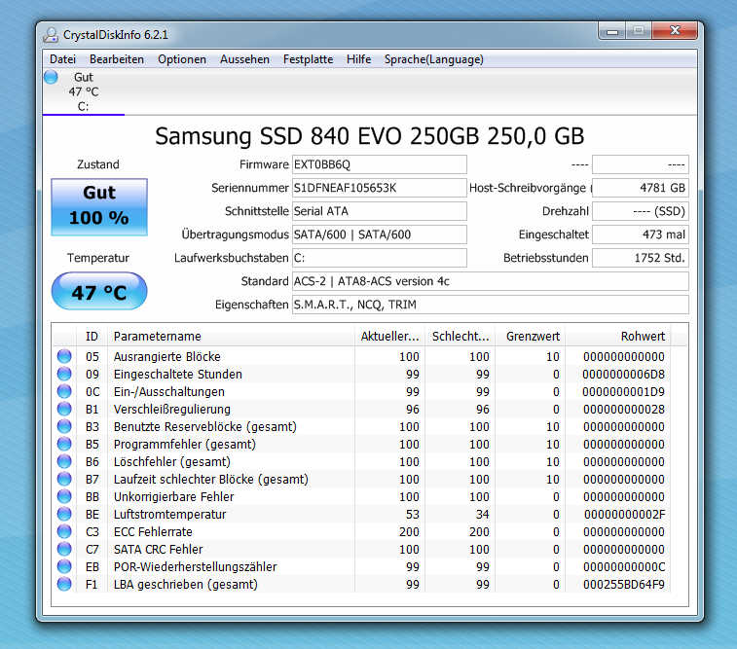Open the Bearbeiten menu
The height and width of the screenshot is (649, 737).
(x=117, y=59)
